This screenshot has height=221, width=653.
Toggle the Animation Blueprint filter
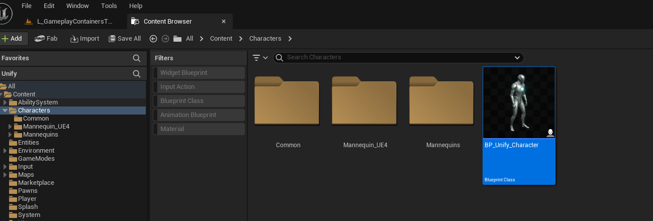point(199,115)
